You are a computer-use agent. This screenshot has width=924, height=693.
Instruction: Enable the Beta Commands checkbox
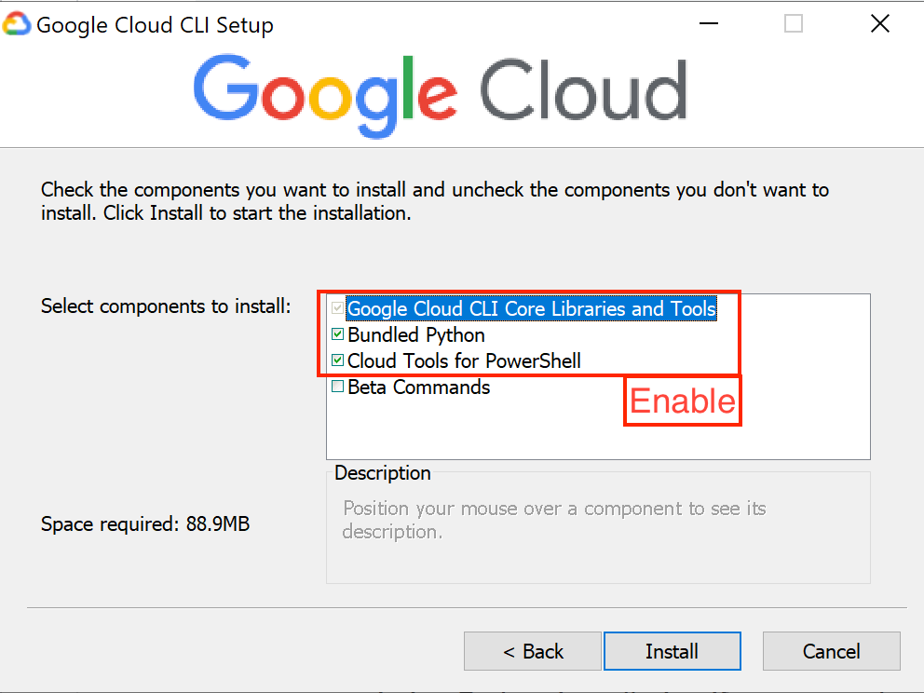pyautogui.click(x=338, y=387)
